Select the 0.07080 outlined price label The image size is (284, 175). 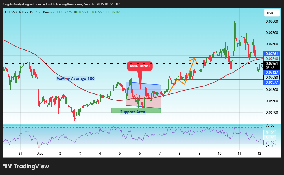(272, 77)
